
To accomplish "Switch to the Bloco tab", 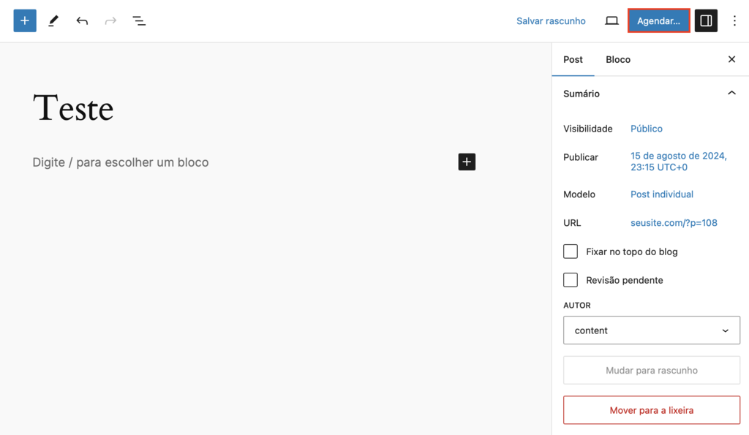I will (x=618, y=59).
